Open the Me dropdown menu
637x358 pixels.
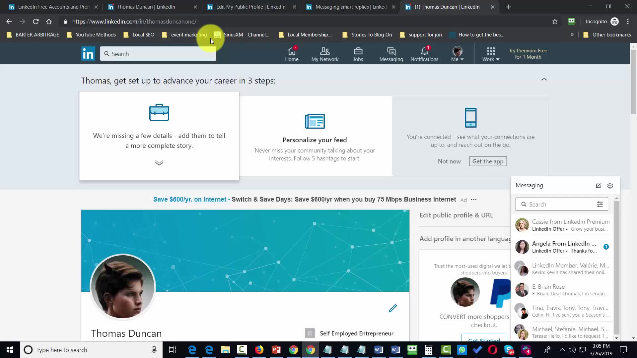point(457,54)
